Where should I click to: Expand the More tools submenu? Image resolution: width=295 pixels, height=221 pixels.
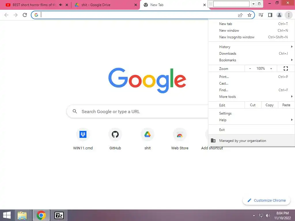pyautogui.click(x=251, y=97)
